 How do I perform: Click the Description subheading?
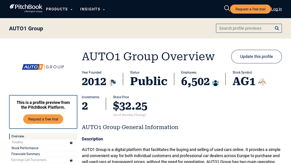point(92,139)
